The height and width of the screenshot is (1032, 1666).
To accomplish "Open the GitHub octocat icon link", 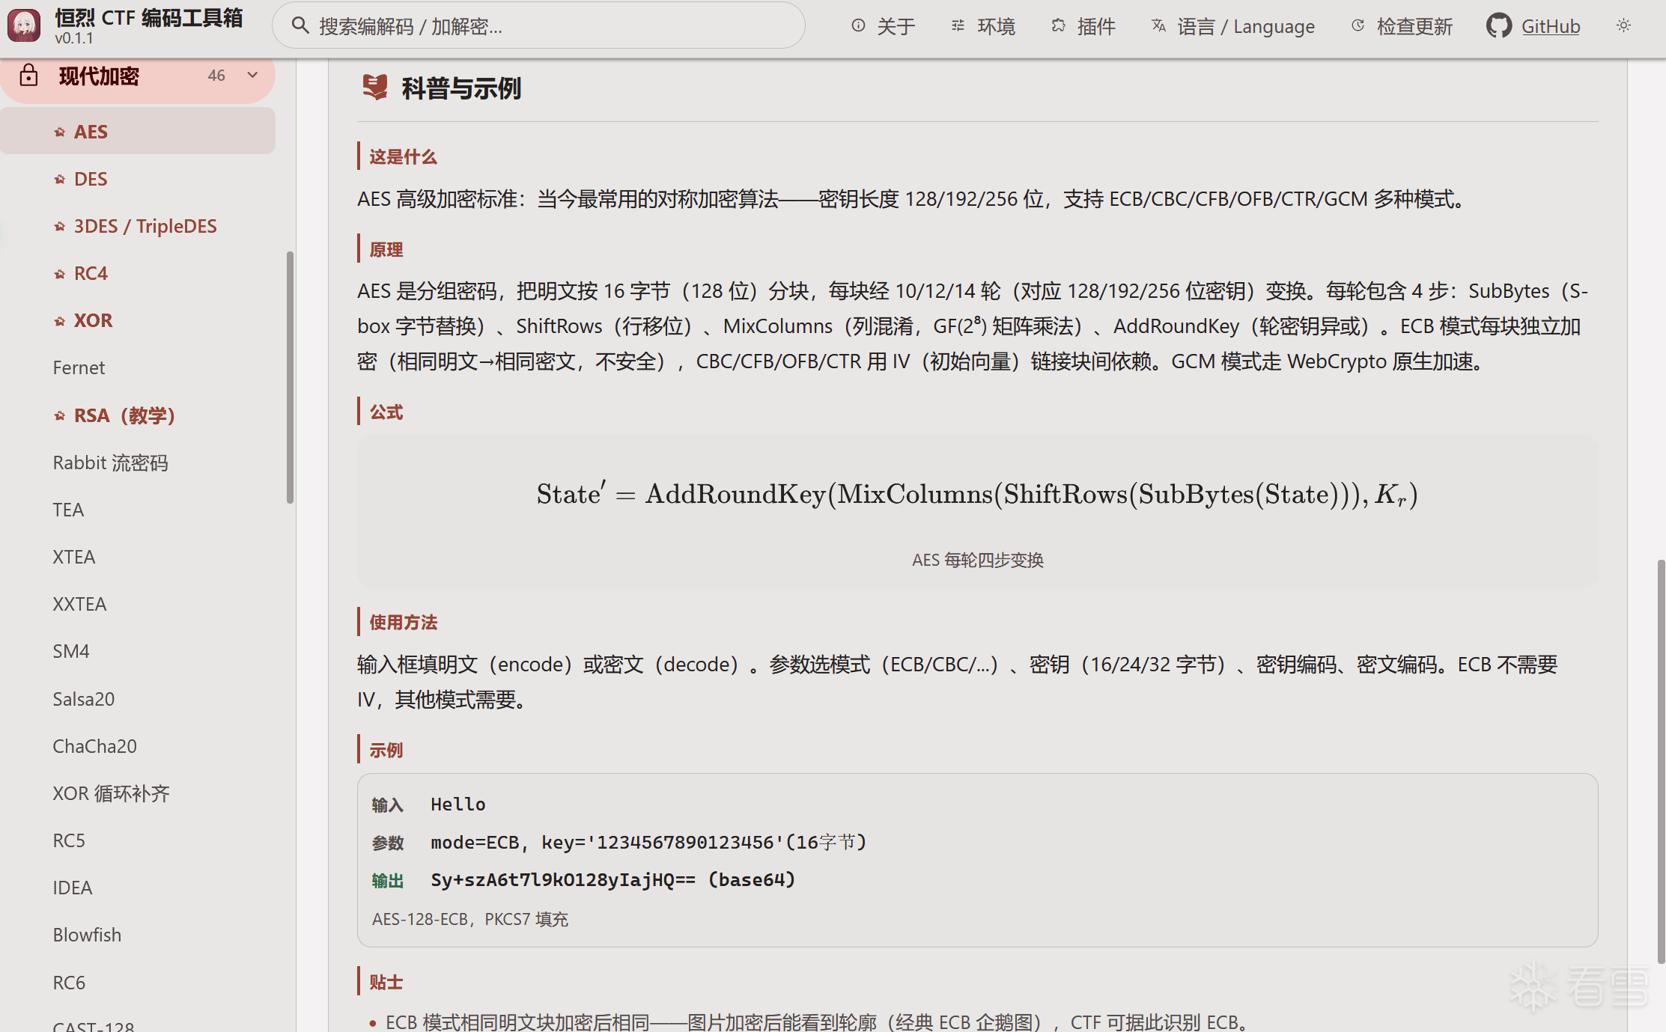I will (1499, 25).
